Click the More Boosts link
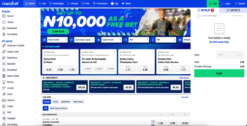 pos(184,78)
